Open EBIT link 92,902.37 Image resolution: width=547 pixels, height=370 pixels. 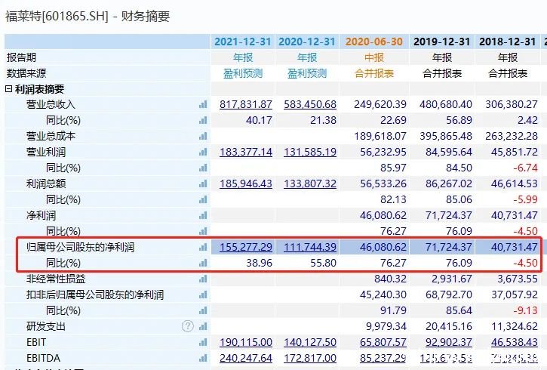click(449, 342)
